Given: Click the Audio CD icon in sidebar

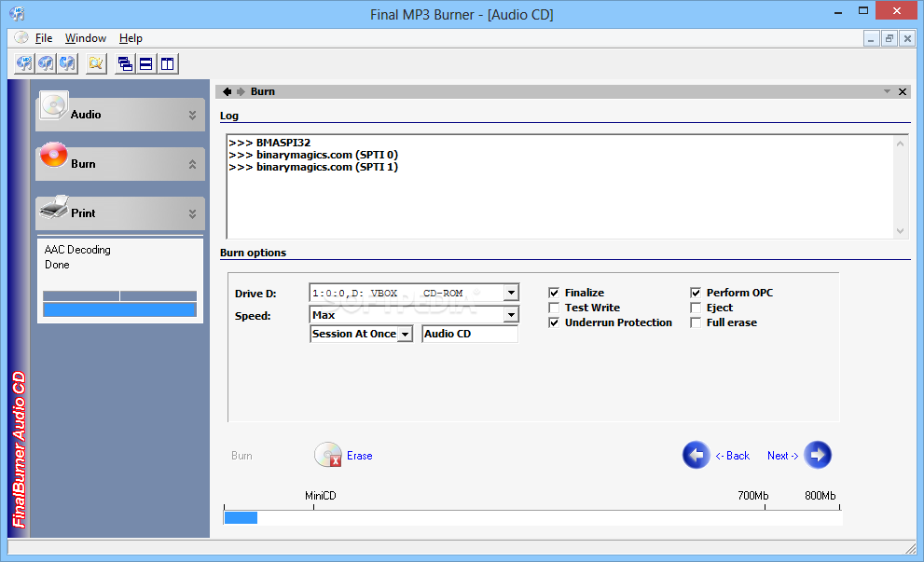Looking at the screenshot, I should 54,106.
